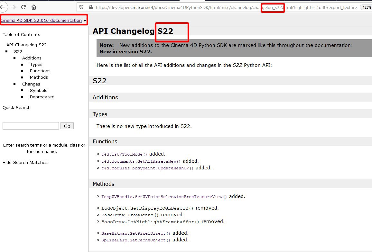Open the browser home page
This screenshot has width=372, height=252.
34,7
